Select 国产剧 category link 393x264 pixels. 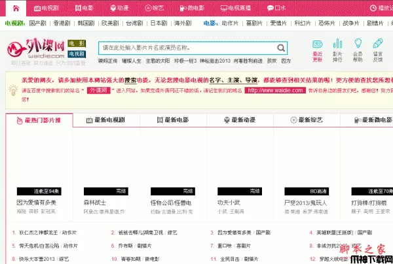pyautogui.click(x=37, y=24)
